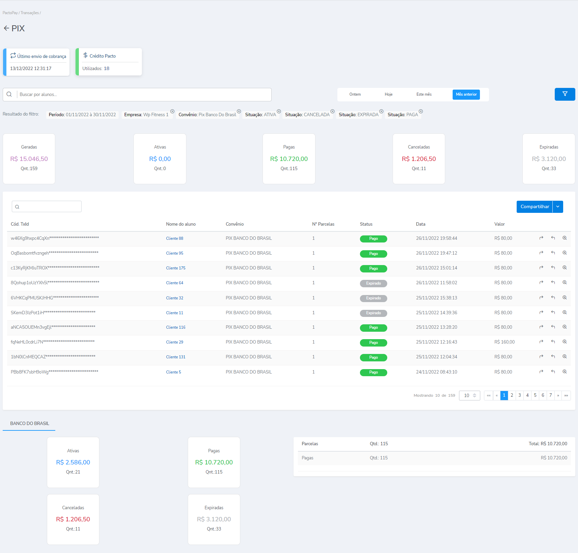Viewport: 578px width, 553px height.
Task: Open the blue filter funnel button
Action: [565, 94]
